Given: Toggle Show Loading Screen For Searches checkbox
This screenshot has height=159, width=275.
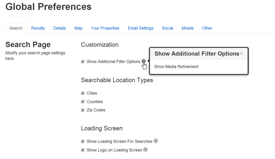Looking at the screenshot, I should pos(83,141).
